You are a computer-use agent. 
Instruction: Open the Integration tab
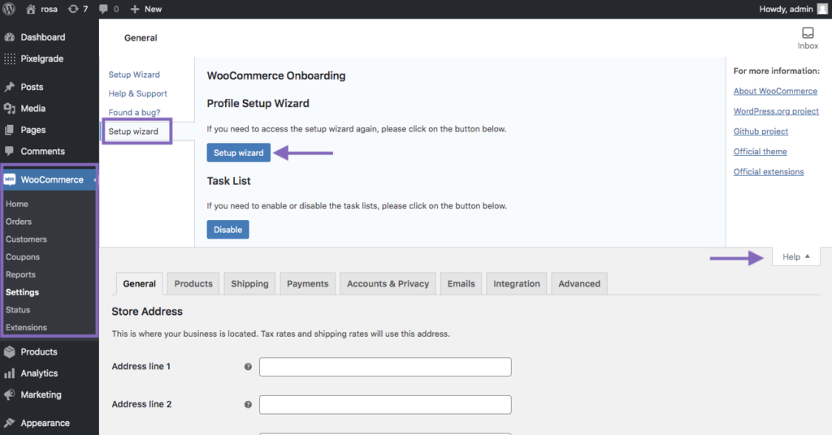pyautogui.click(x=516, y=283)
